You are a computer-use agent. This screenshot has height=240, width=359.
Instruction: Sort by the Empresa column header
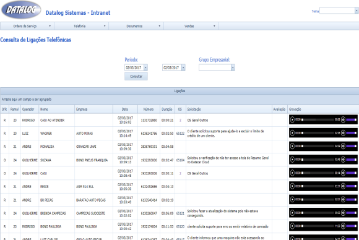point(93,109)
